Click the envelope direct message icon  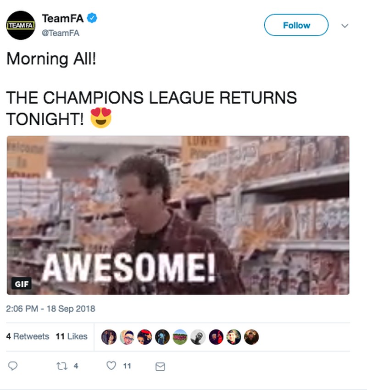[160, 366]
